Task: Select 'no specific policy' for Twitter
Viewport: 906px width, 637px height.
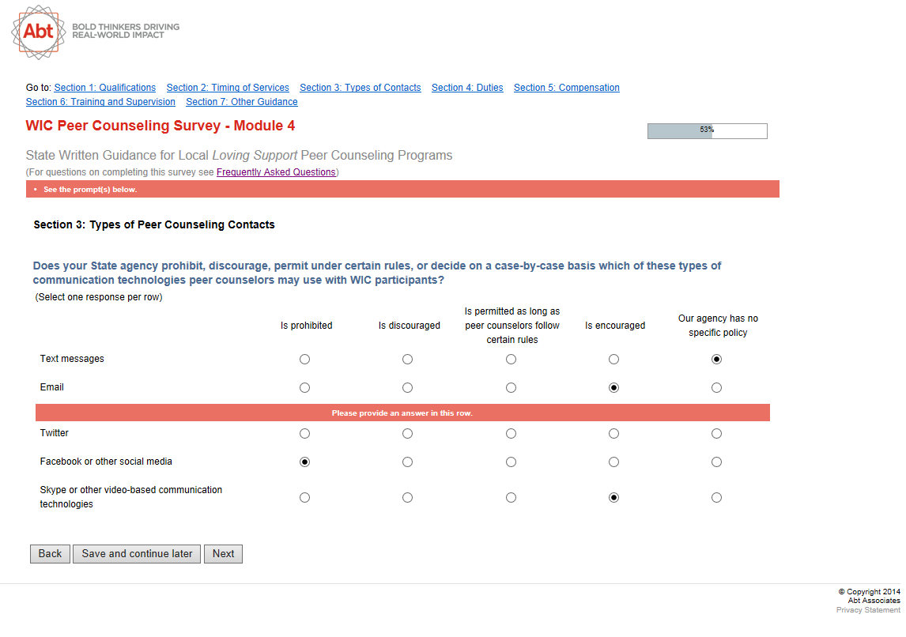Action: [716, 434]
